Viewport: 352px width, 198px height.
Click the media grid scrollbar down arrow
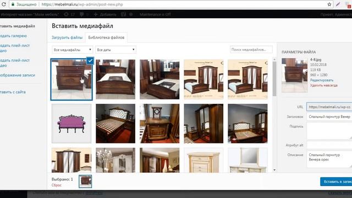click(x=274, y=170)
